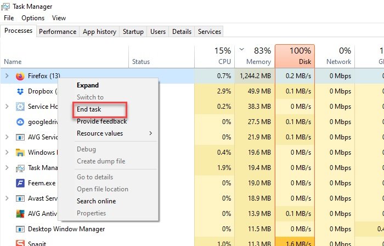Open the Startup tab

(x=133, y=32)
